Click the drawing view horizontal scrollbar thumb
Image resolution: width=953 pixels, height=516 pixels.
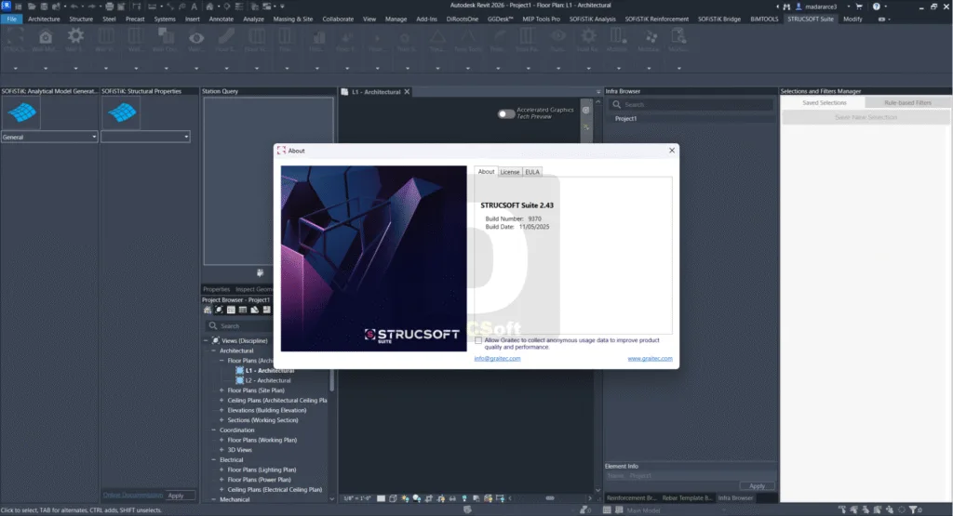point(549,498)
